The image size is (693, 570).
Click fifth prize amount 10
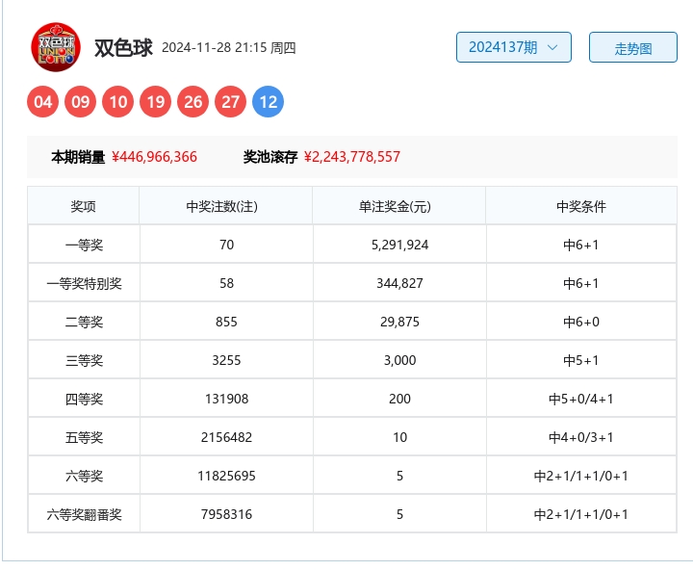point(400,437)
